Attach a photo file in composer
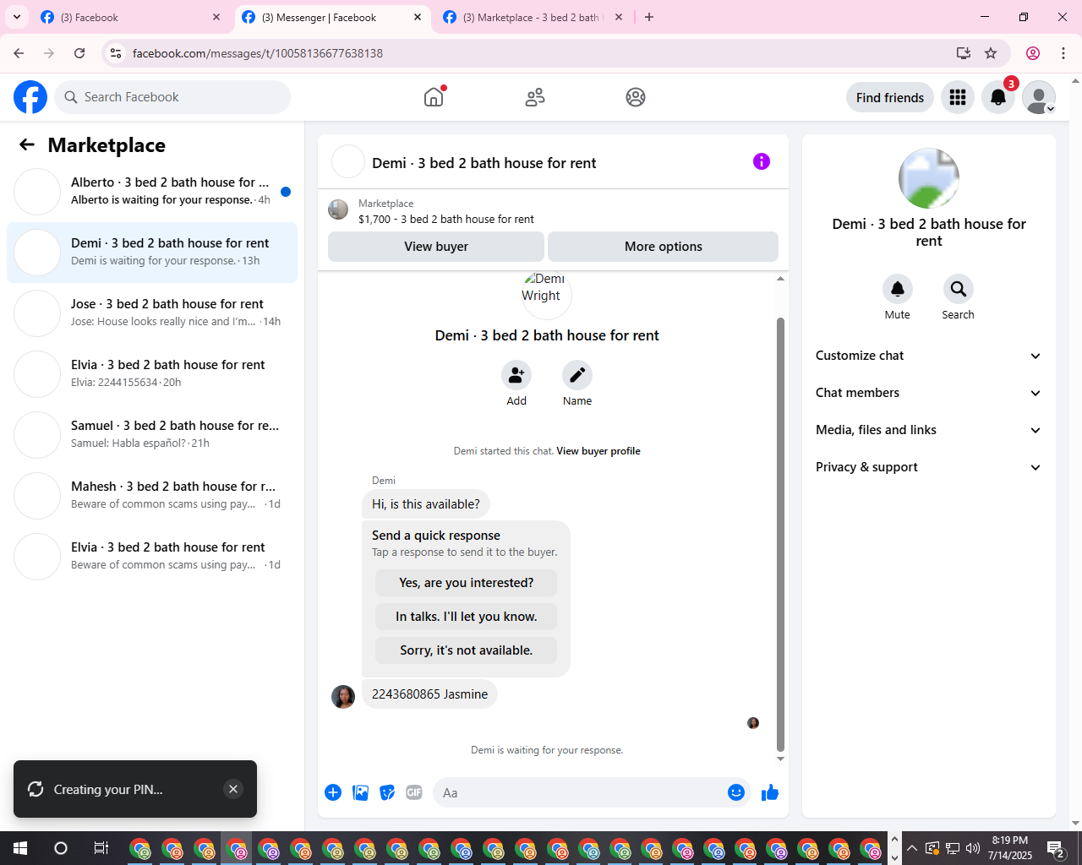 (x=360, y=792)
